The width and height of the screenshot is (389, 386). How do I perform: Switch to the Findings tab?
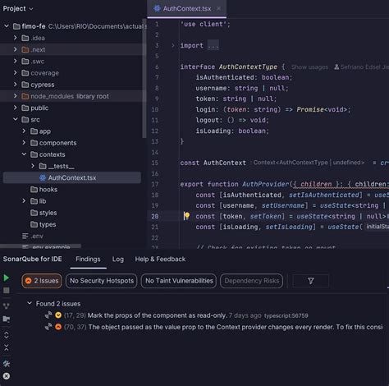pyautogui.click(x=88, y=259)
